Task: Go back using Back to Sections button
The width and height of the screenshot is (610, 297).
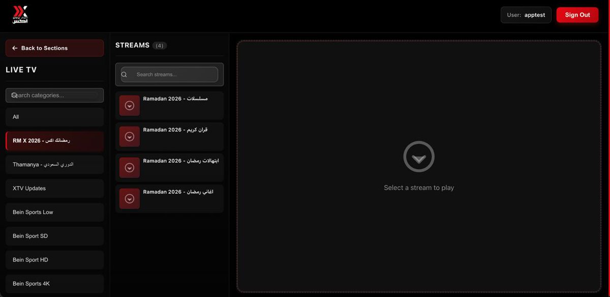Action: (x=55, y=48)
